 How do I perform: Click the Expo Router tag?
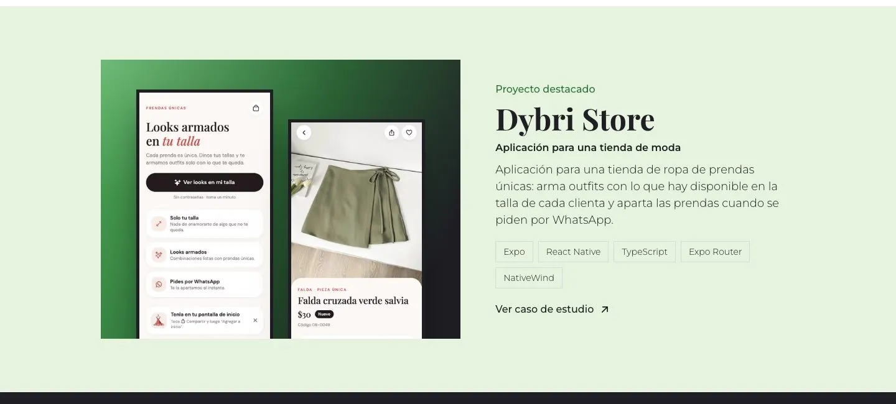(x=715, y=252)
